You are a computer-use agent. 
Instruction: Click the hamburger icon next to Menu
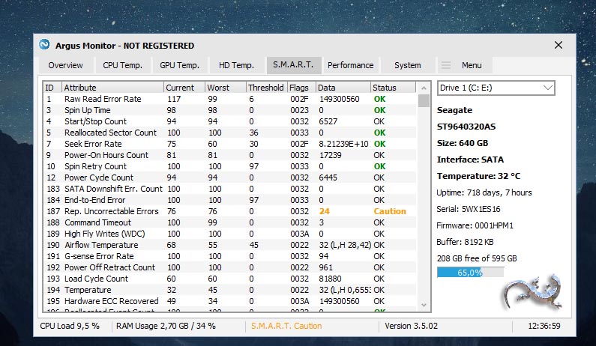click(x=446, y=65)
